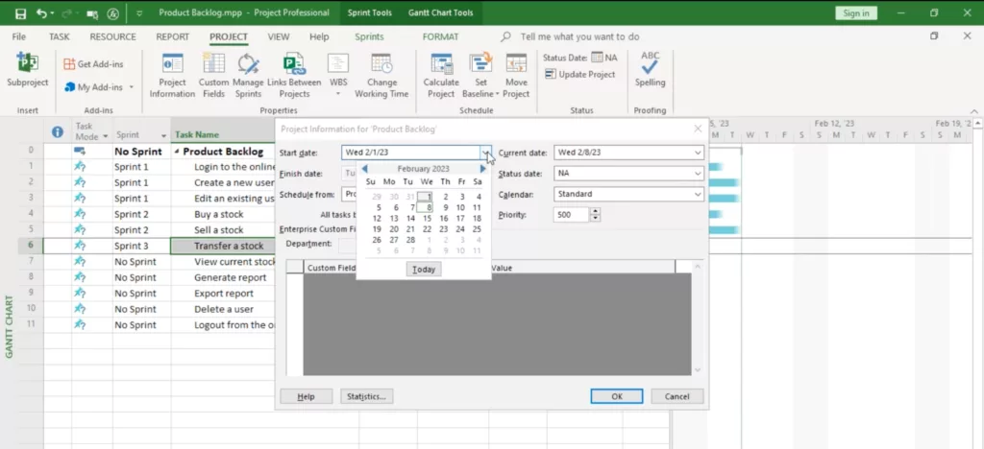Image resolution: width=984 pixels, height=449 pixels.
Task: Open the FORMAT ribbon tab
Action: point(440,37)
